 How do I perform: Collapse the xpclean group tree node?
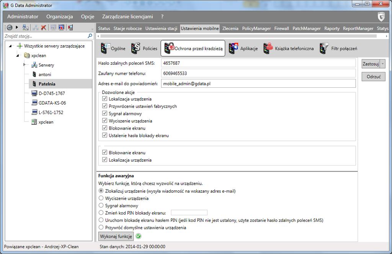point(18,56)
